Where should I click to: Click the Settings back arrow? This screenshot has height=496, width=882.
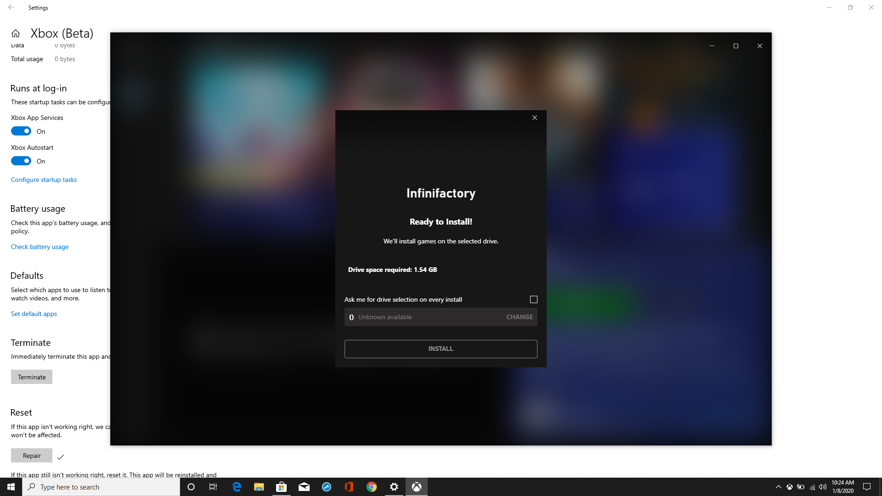coord(11,7)
